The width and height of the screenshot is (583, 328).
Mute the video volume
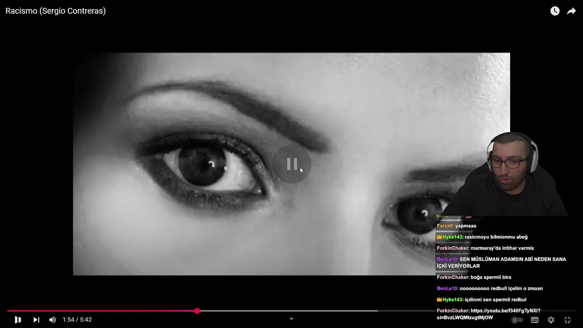[x=52, y=320]
